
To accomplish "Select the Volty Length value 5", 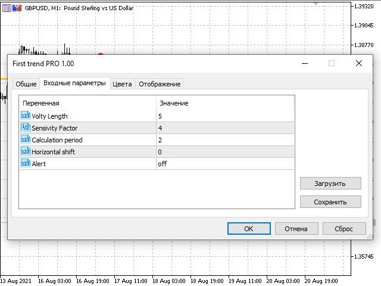I will tap(225, 116).
